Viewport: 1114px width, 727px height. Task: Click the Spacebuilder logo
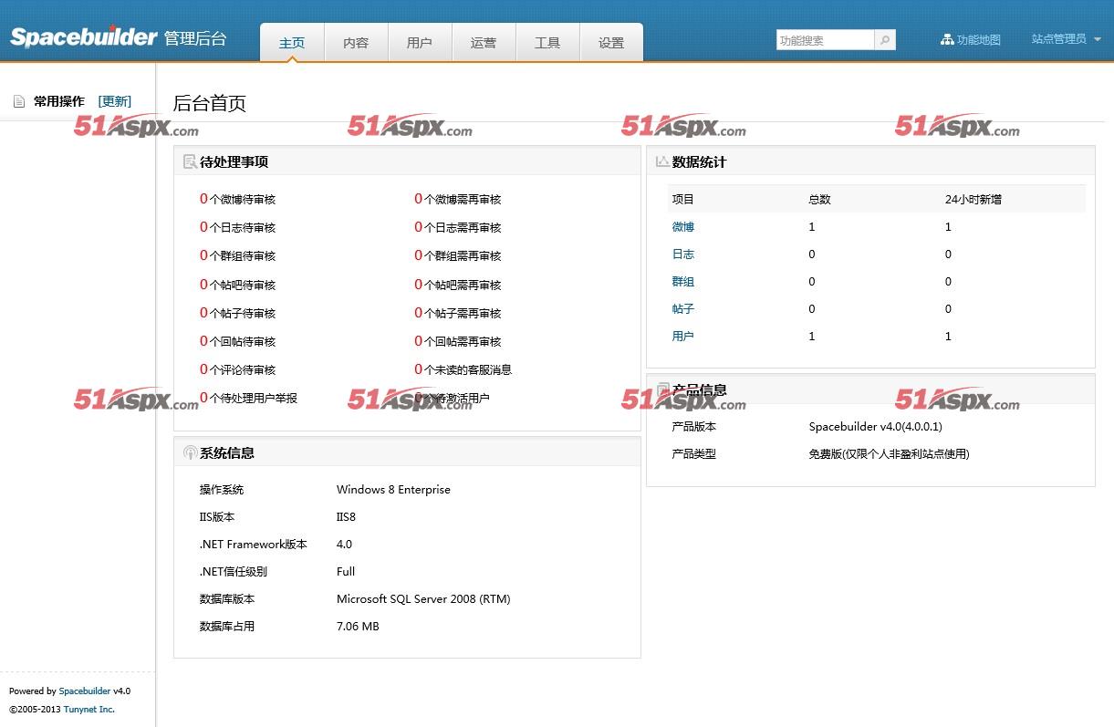click(84, 37)
